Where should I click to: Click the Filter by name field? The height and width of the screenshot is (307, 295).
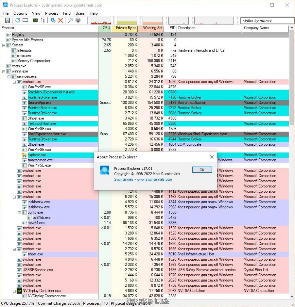pyautogui.click(x=267, y=21)
